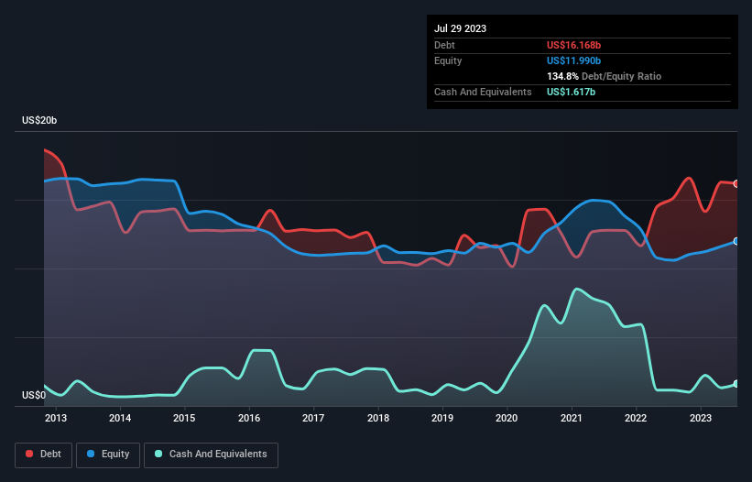The height and width of the screenshot is (482, 752).
Task: Toggle the Equity legend button
Action: [x=108, y=455]
